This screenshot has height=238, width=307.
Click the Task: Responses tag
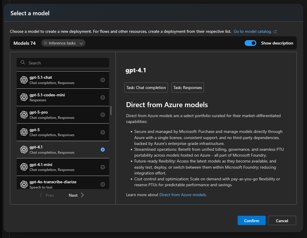[188, 88]
